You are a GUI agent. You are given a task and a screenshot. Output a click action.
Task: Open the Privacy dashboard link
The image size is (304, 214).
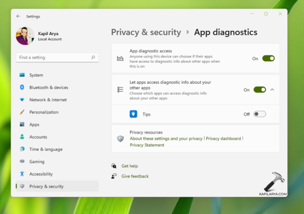tap(223, 138)
